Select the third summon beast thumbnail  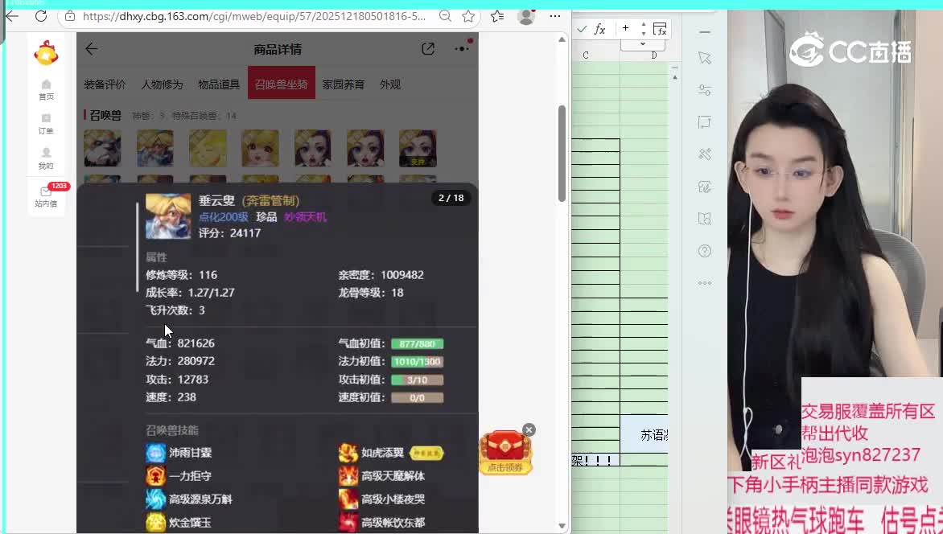[x=208, y=148]
